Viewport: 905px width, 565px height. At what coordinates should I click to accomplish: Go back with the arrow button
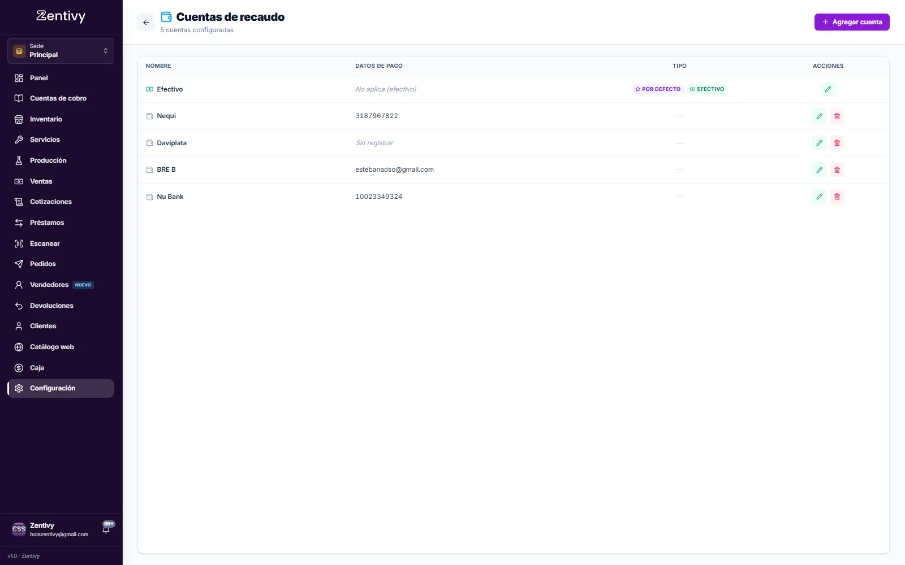[146, 23]
